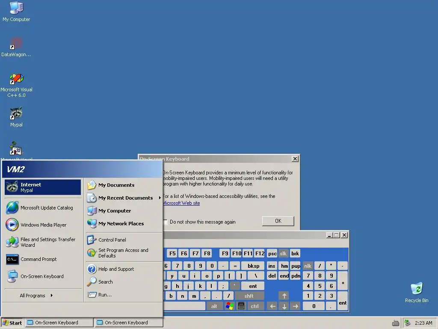This screenshot has height=329, width=438.
Task: Check Do not show this message again
Action: coord(166,222)
